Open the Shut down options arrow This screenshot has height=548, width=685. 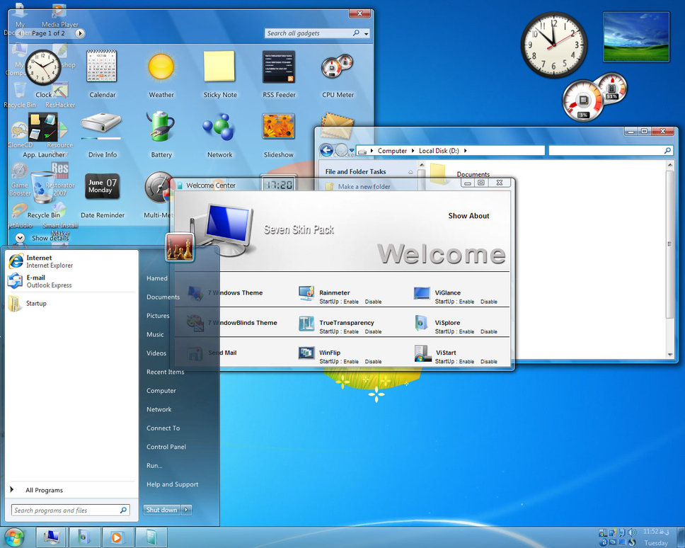pyautogui.click(x=185, y=509)
